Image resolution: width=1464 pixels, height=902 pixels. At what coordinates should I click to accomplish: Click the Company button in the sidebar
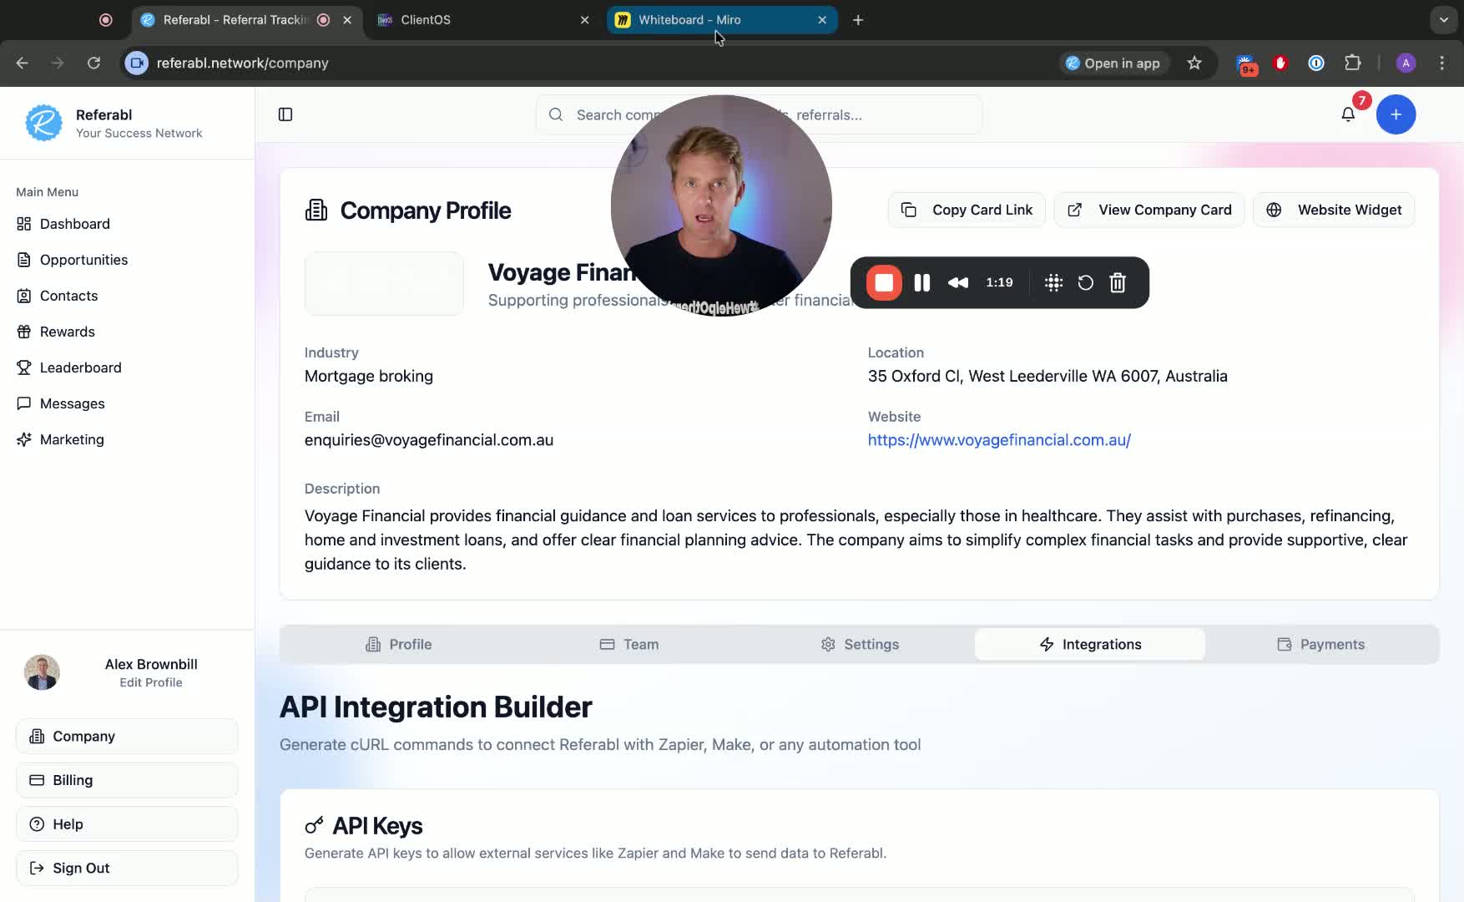coord(127,737)
